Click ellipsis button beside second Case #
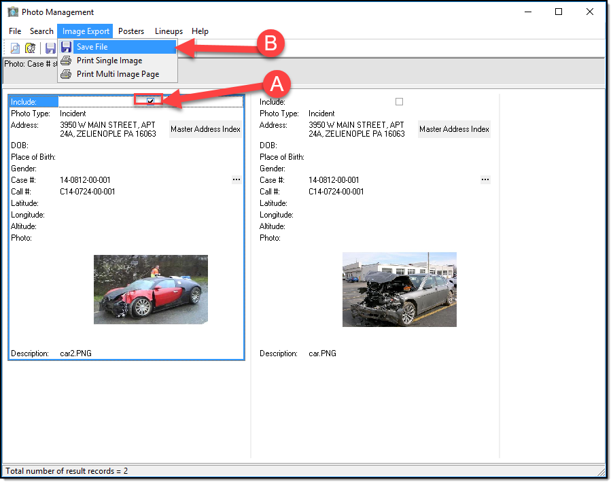 click(485, 179)
